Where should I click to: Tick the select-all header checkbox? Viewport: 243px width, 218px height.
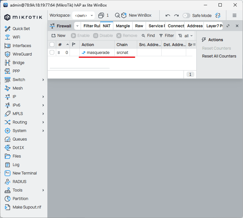pyautogui.click(x=52, y=44)
